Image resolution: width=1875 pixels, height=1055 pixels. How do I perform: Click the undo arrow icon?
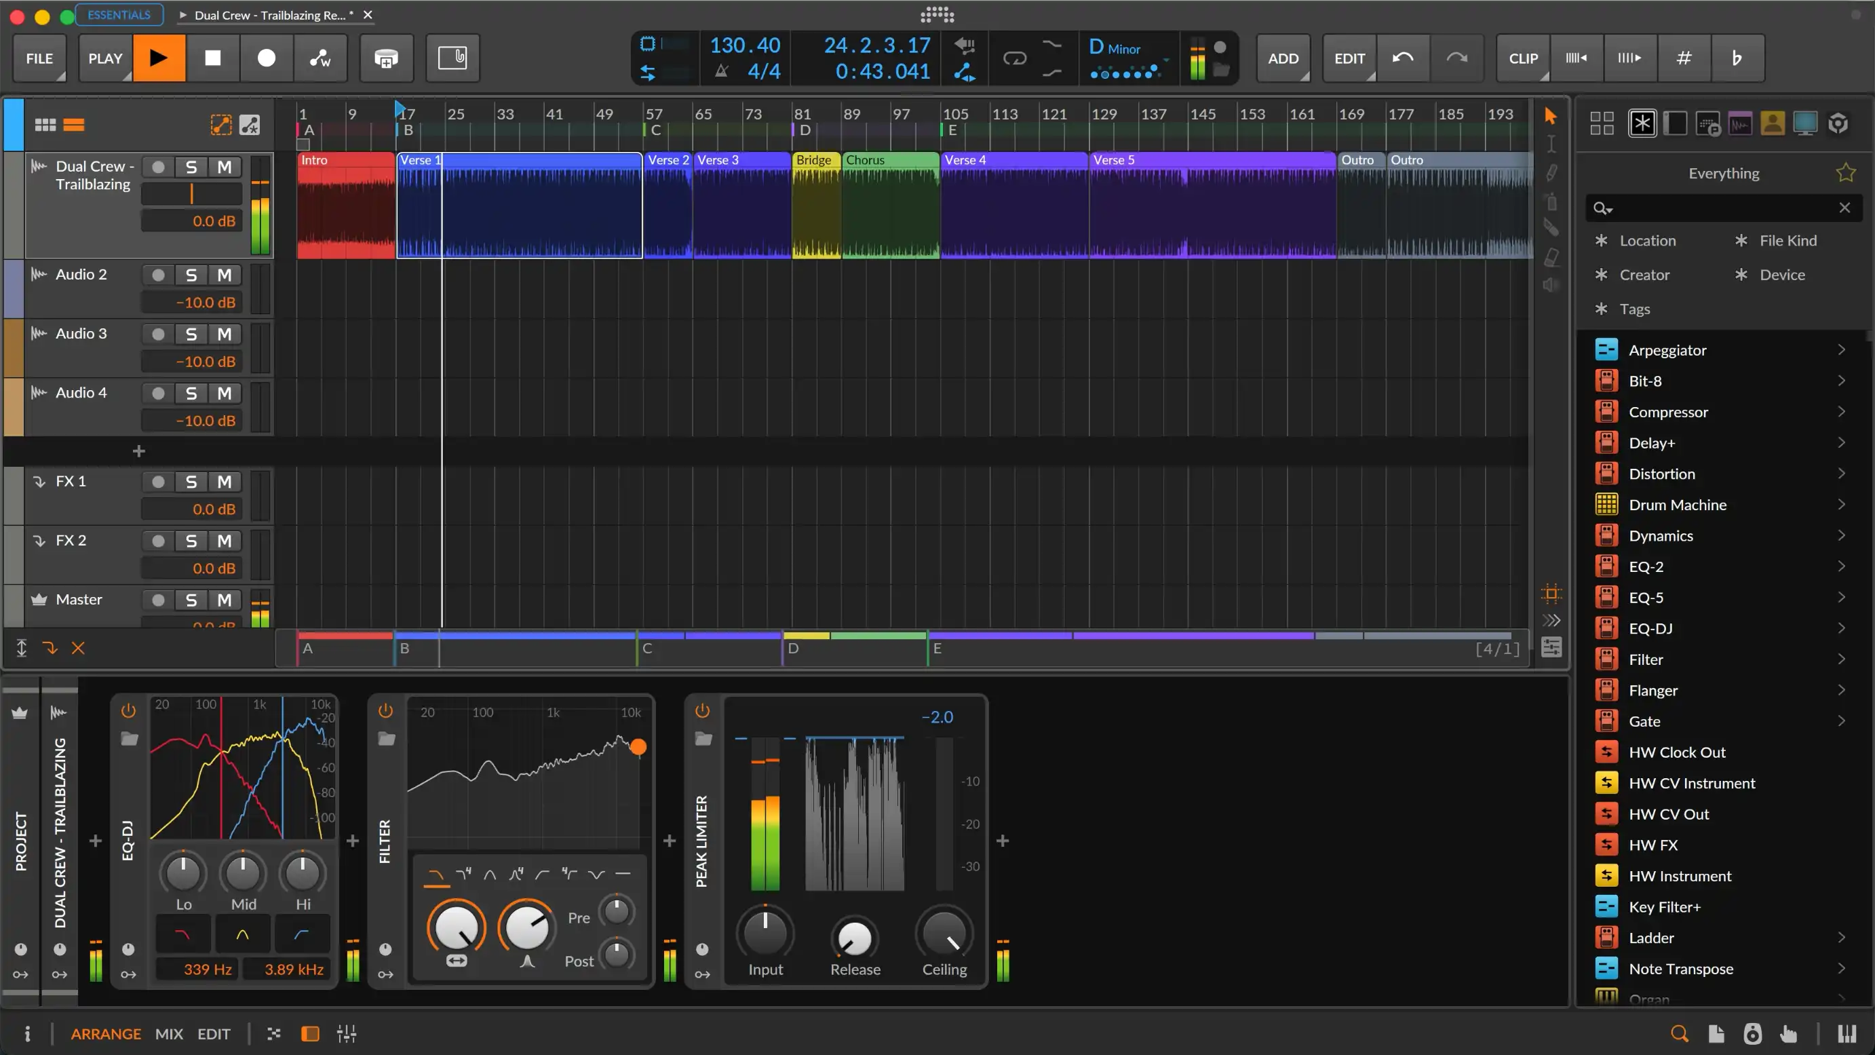click(x=1403, y=58)
